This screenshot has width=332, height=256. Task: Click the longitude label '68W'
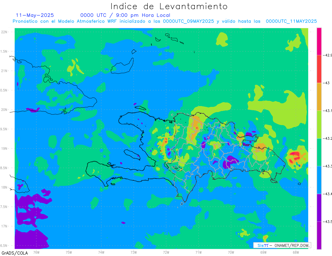tap(296, 252)
